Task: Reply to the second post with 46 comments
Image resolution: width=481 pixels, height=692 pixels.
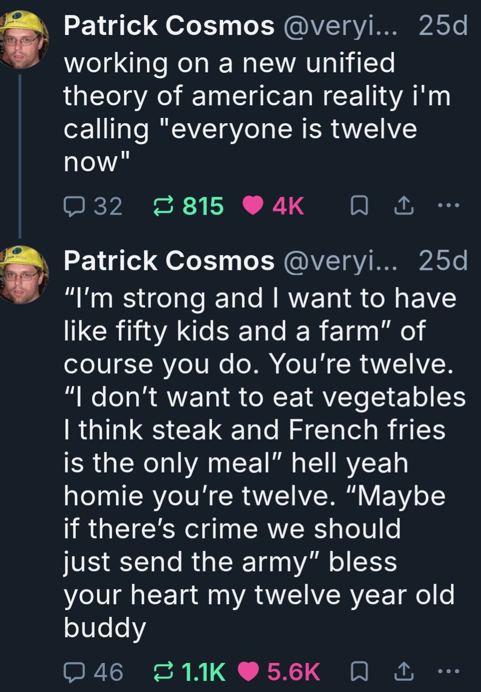Action: (x=74, y=672)
